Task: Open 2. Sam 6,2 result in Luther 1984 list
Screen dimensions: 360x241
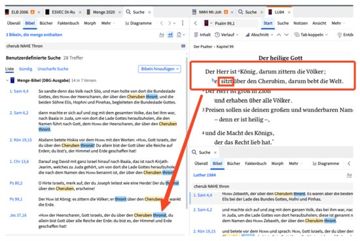Action: click(x=202, y=210)
